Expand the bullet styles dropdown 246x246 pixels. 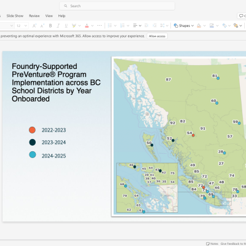click(115, 26)
